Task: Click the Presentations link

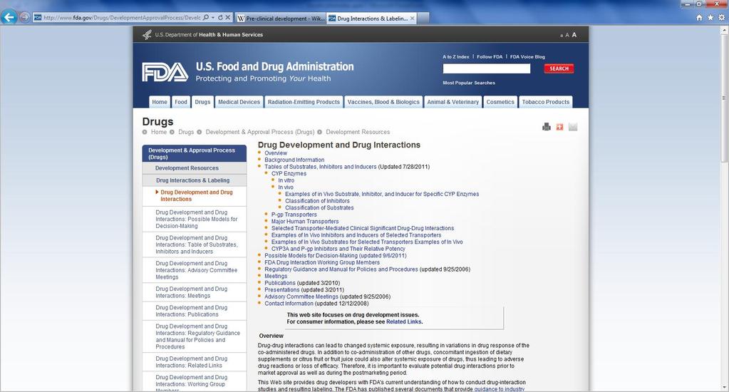Action: click(x=281, y=289)
